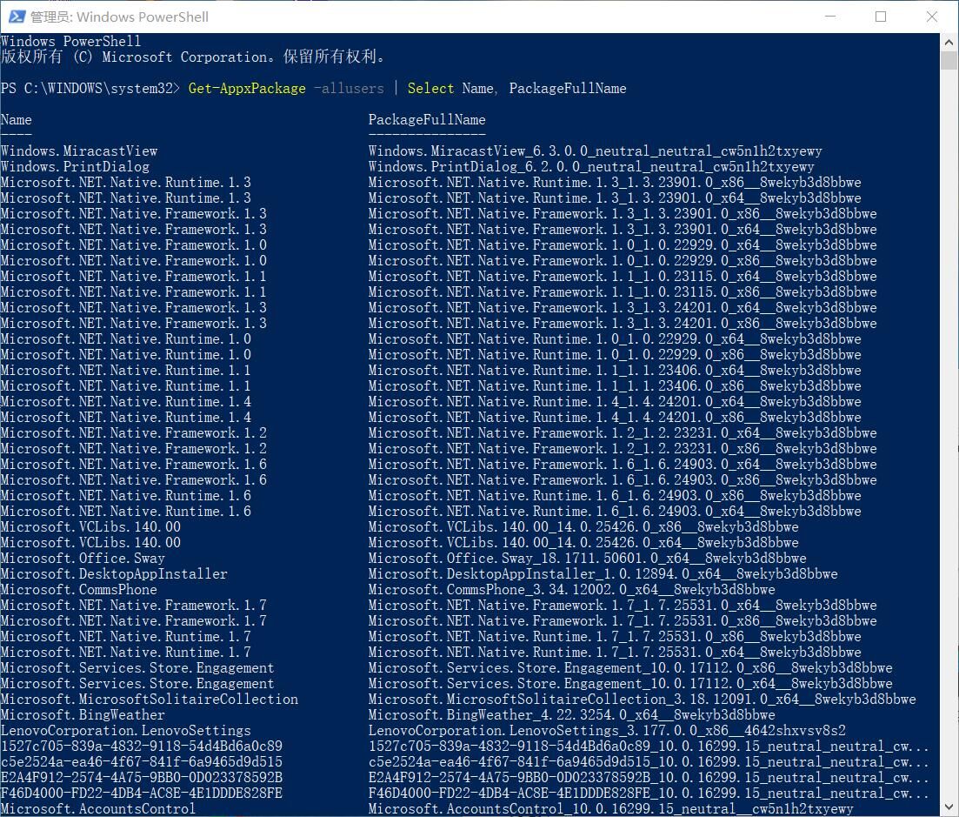Screen dimensions: 959x817
Task: Minimize the PowerShell window
Action: pos(830,17)
